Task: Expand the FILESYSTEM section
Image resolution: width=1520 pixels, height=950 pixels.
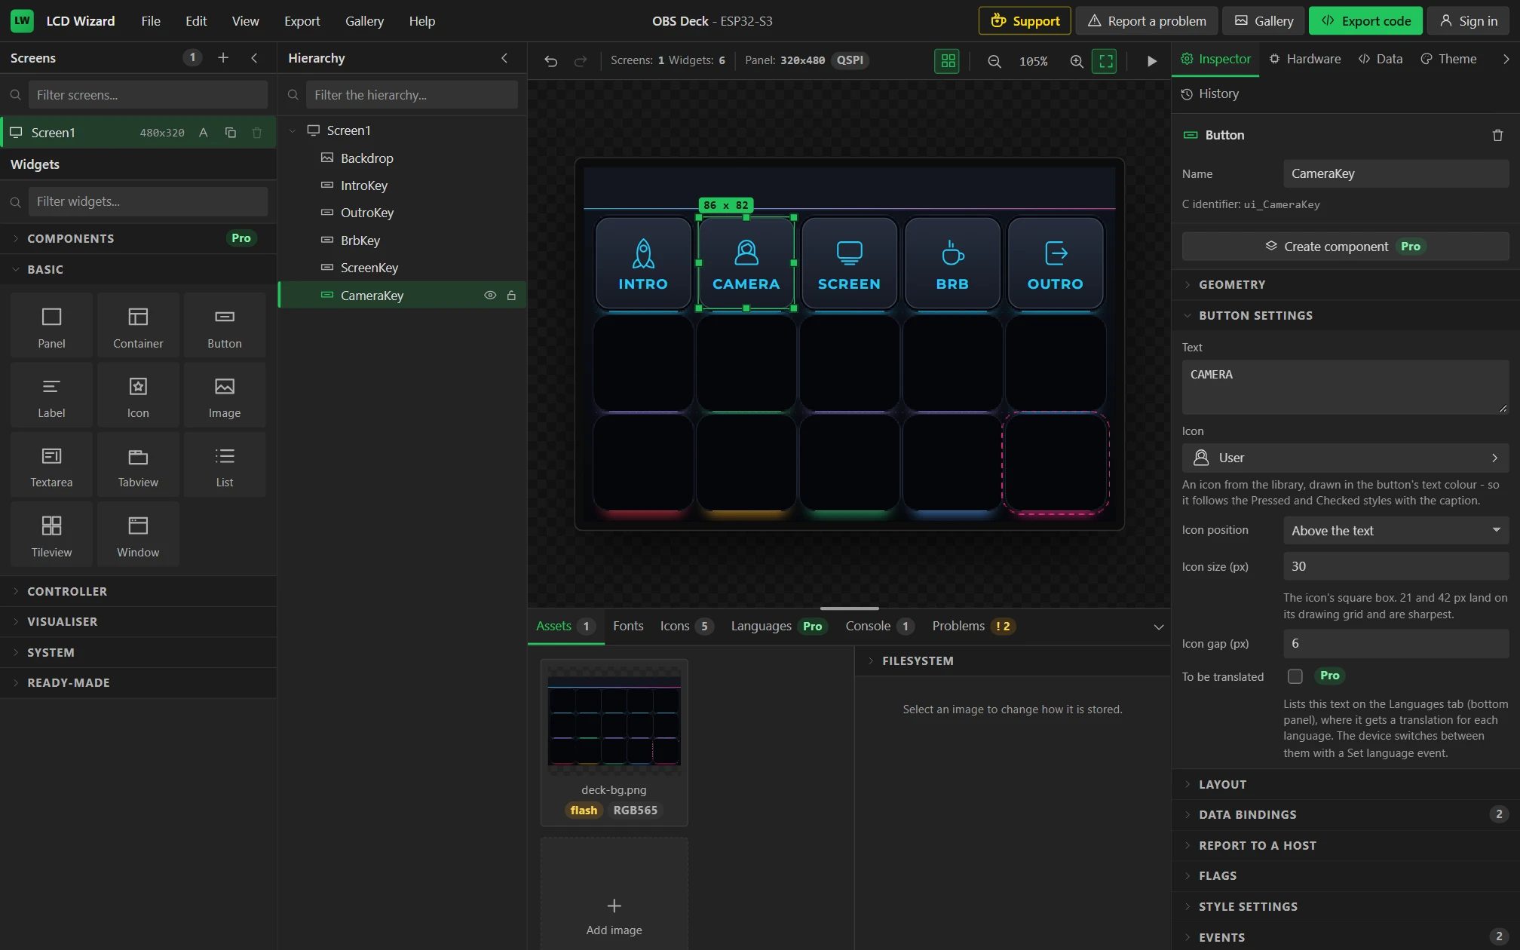Action: coord(1013,661)
